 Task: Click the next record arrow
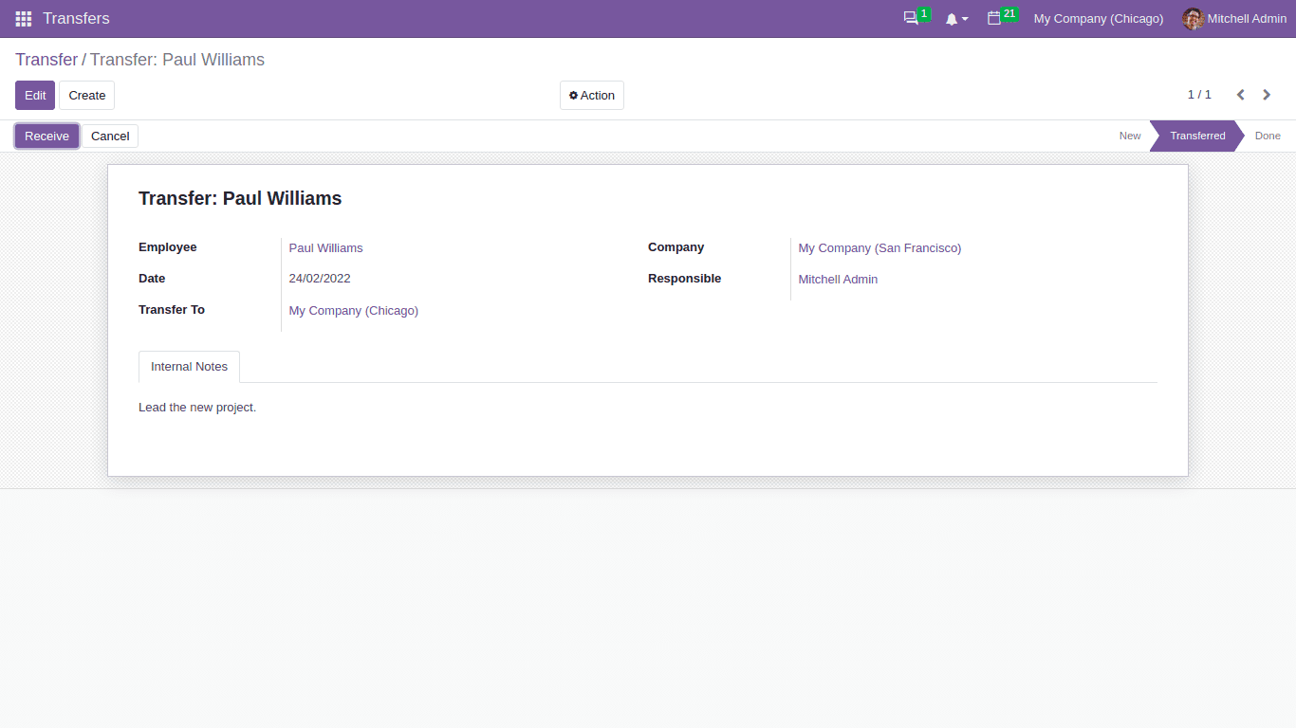pos(1267,95)
